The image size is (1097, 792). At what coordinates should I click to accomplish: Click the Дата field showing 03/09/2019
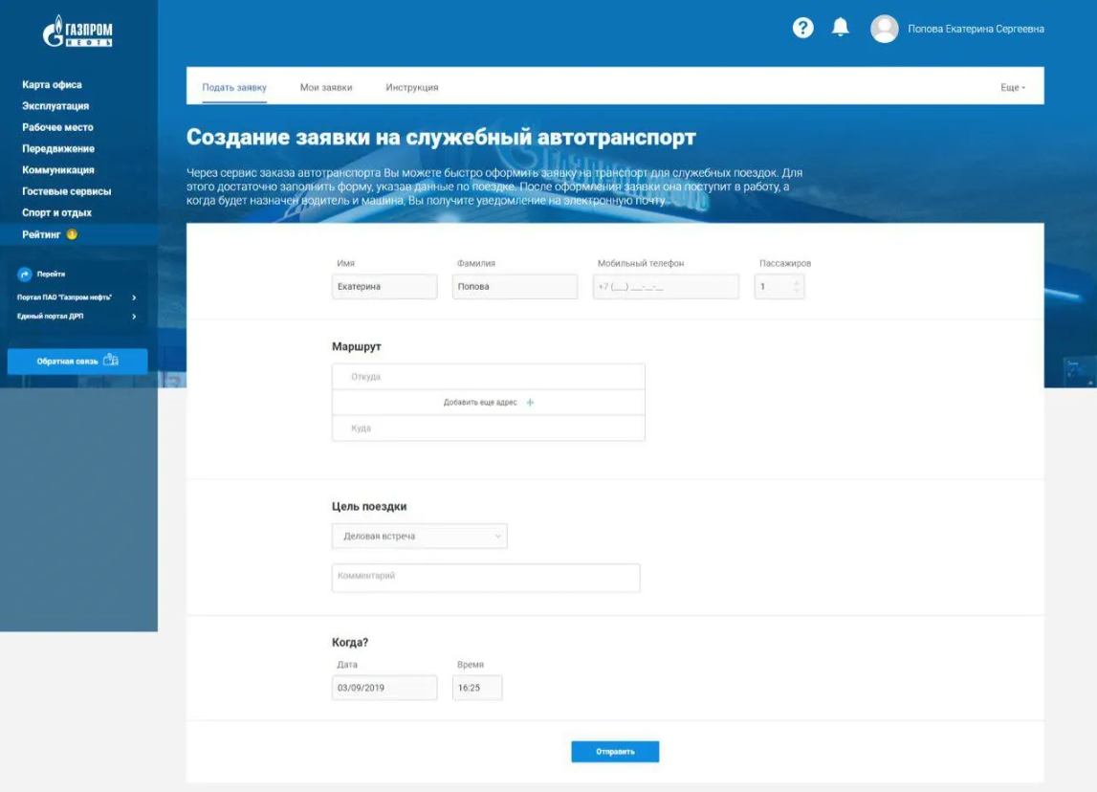[384, 688]
